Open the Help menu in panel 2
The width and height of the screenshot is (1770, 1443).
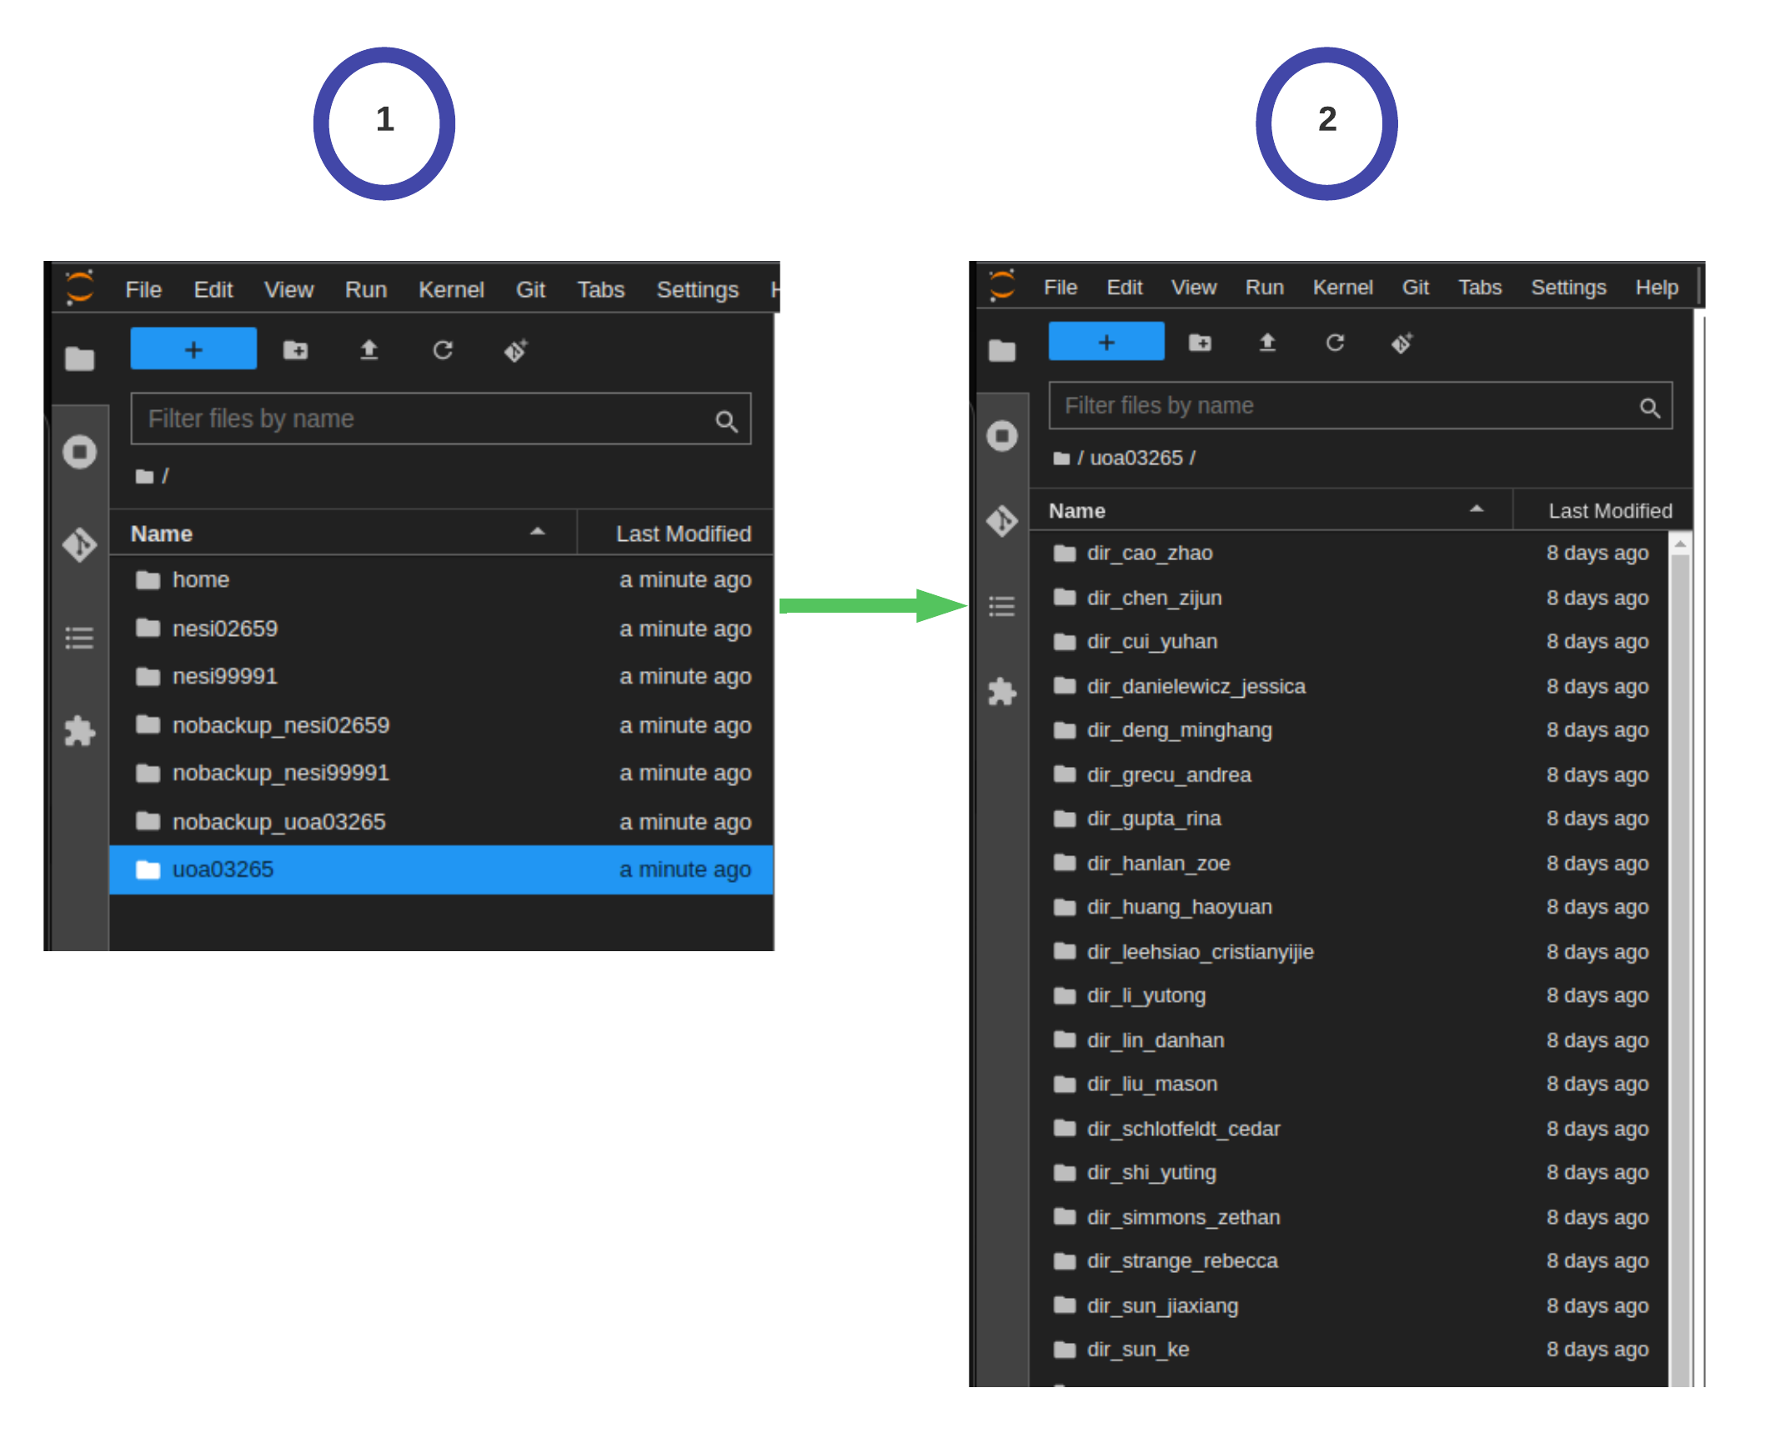1656,288
